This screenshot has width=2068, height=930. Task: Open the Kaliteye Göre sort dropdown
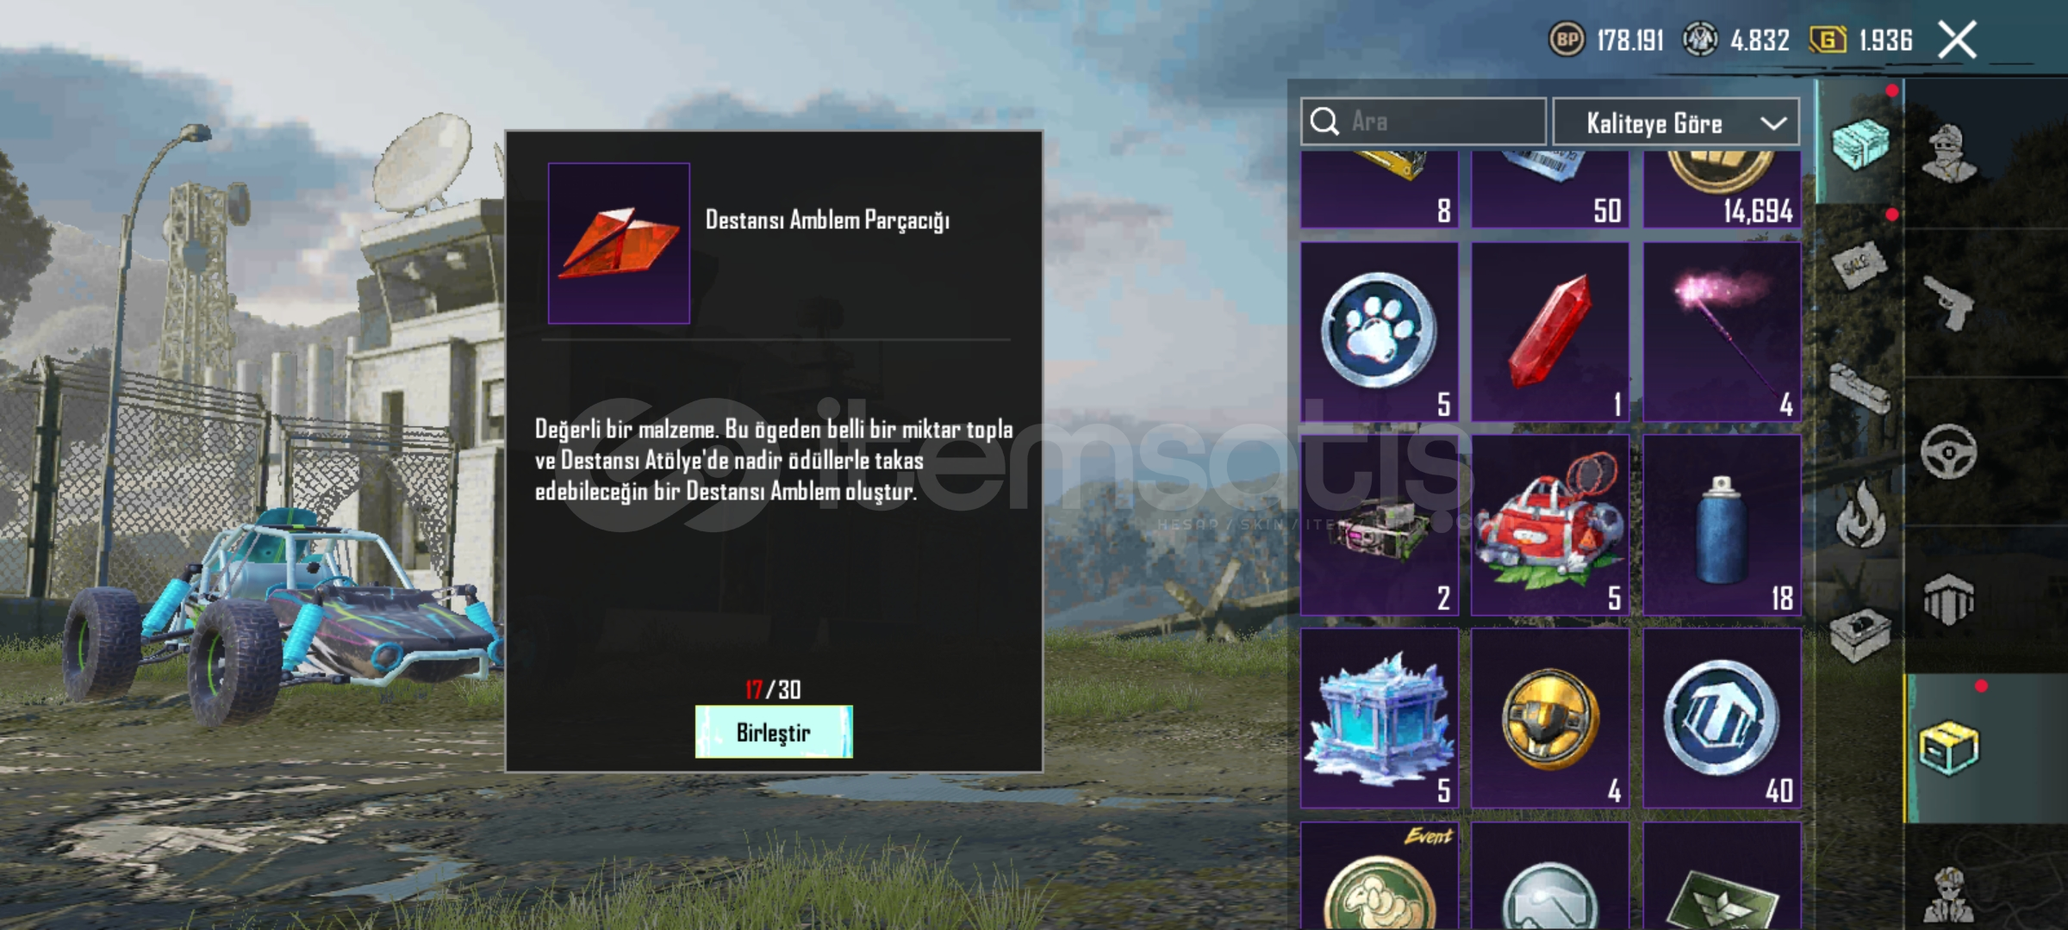(1676, 122)
